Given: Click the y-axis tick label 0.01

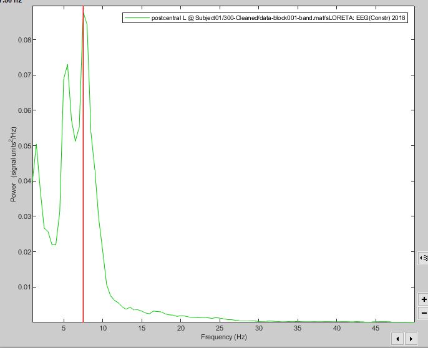Looking at the screenshot, I should [x=23, y=288].
